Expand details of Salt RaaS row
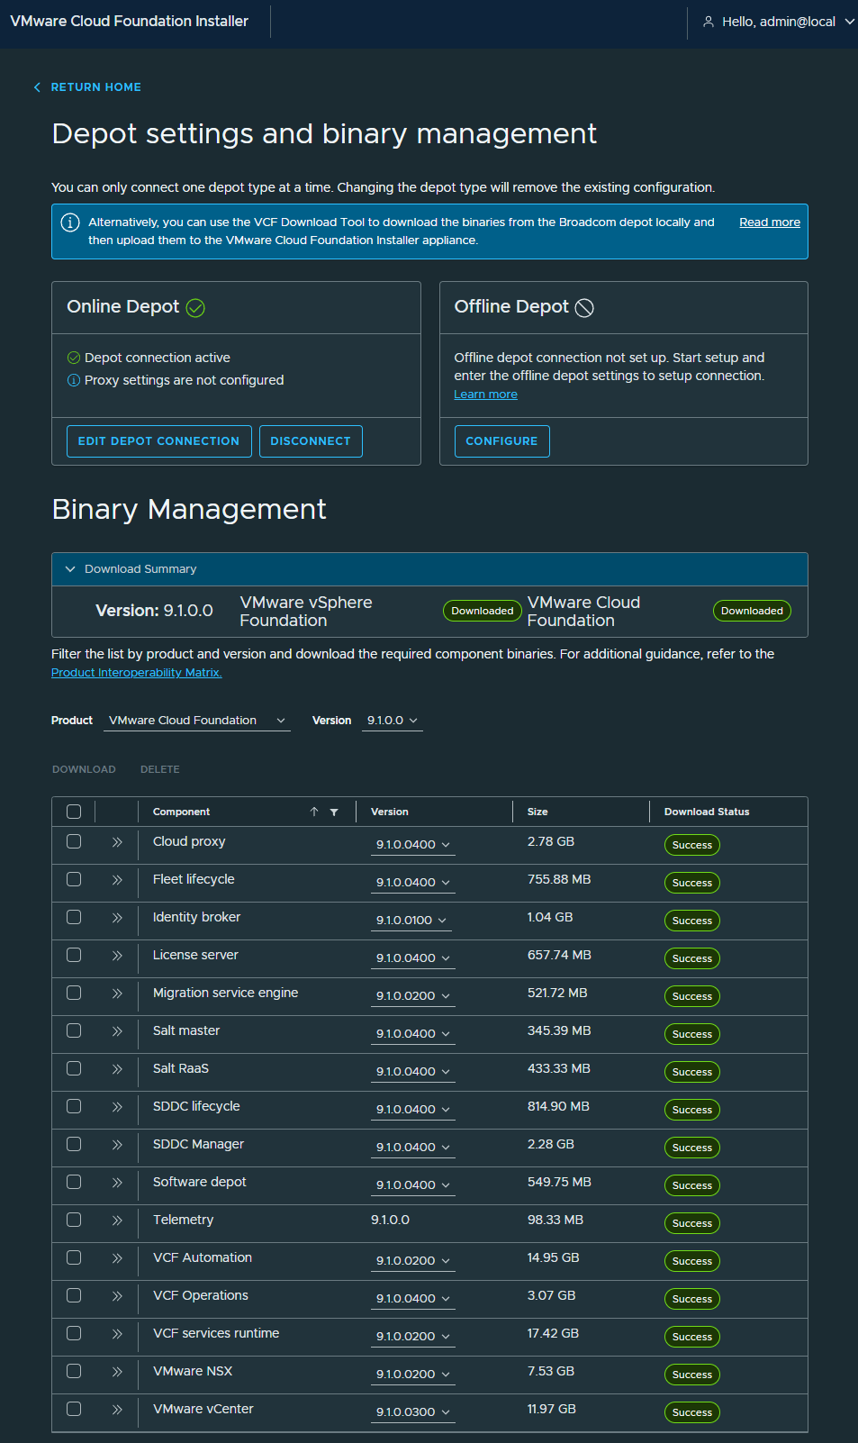The height and width of the screenshot is (1443, 858). coord(117,1069)
